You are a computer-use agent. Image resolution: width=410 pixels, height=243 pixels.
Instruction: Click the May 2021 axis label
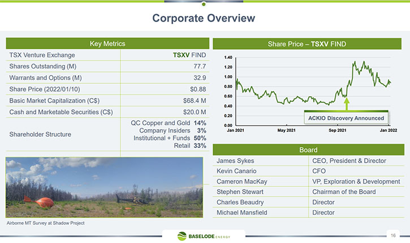click(287, 130)
